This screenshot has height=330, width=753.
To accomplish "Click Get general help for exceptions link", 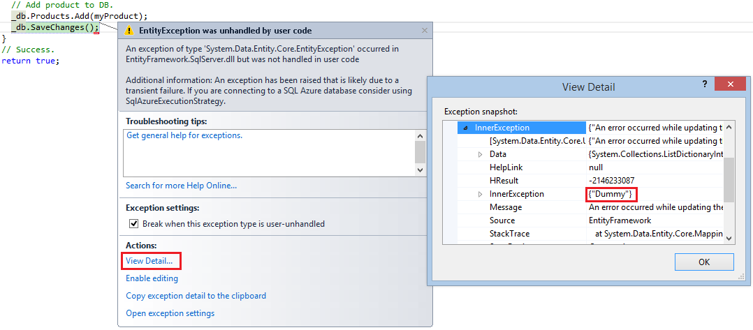I will pos(184,135).
